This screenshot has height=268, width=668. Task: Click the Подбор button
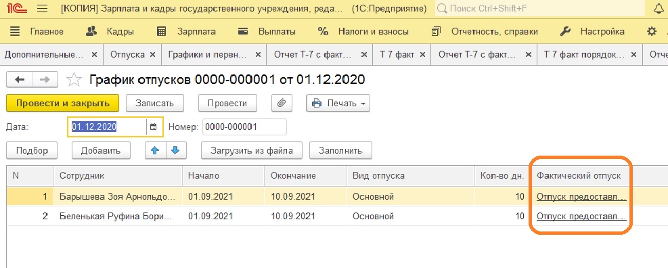[x=32, y=150]
